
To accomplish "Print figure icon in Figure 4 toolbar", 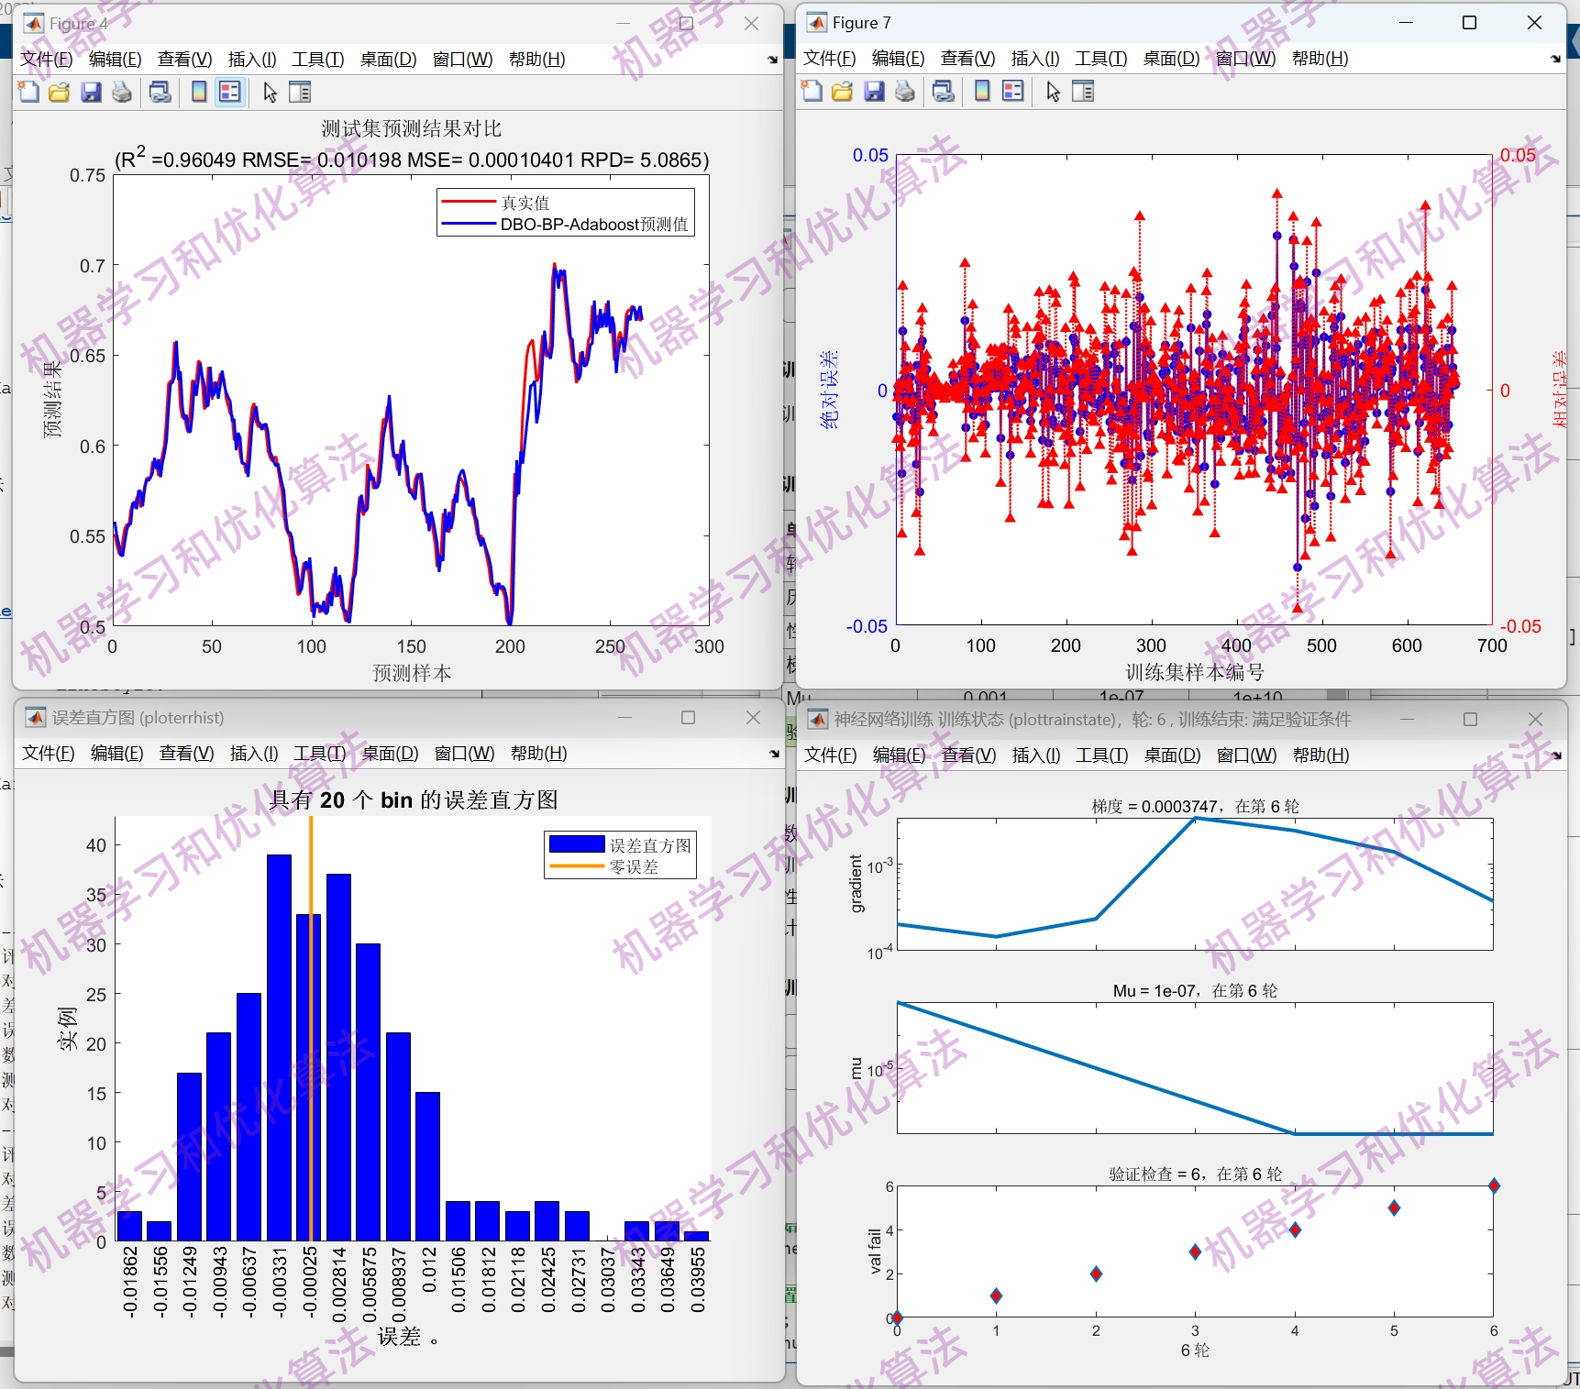I will click(121, 92).
